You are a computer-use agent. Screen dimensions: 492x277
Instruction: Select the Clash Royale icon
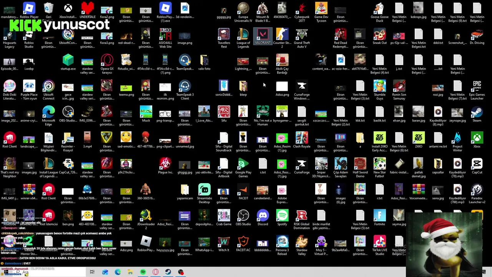point(302,140)
